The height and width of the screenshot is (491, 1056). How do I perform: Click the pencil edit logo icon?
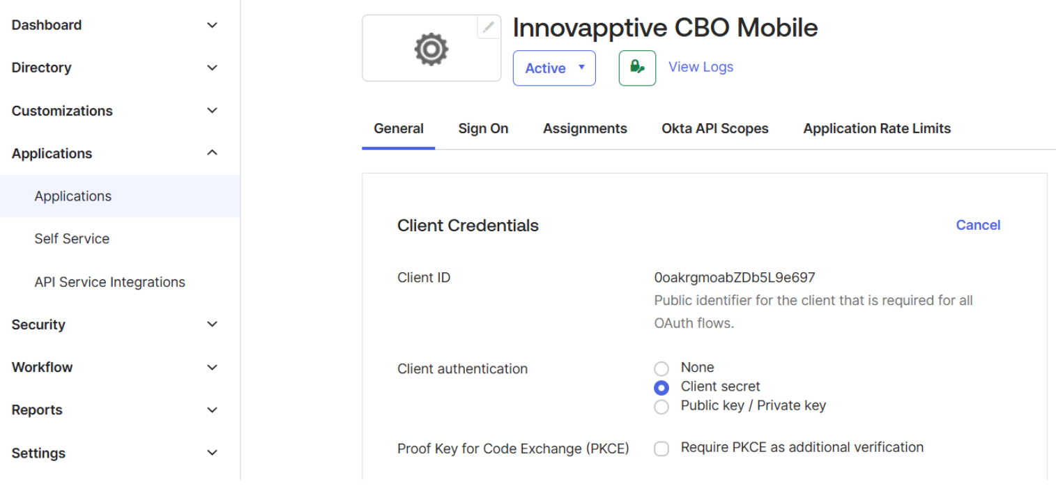click(489, 27)
